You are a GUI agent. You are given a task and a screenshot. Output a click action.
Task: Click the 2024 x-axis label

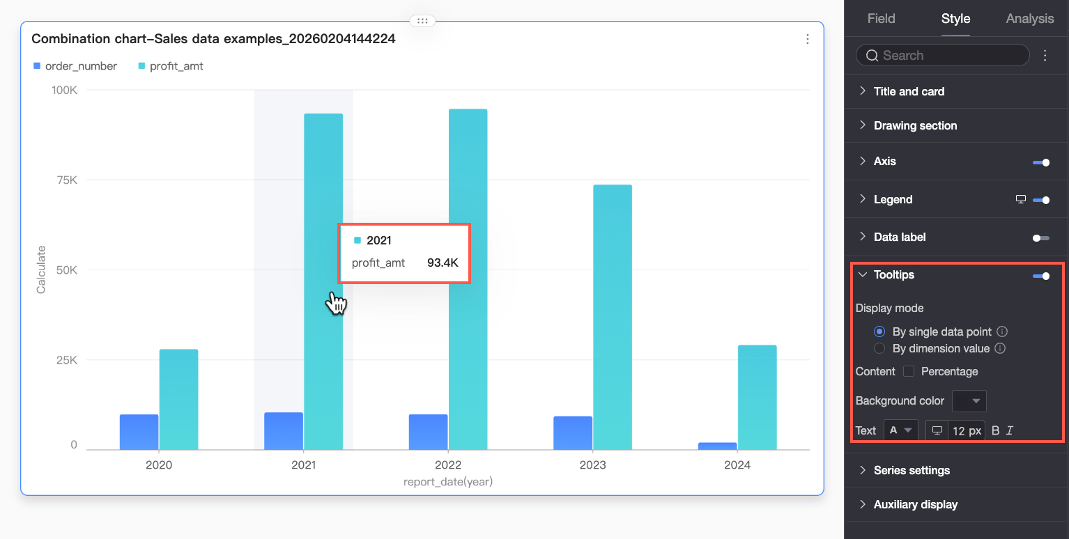tap(737, 464)
